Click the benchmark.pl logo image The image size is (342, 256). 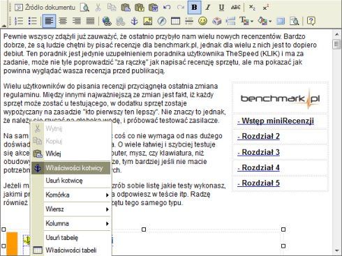(x=280, y=98)
